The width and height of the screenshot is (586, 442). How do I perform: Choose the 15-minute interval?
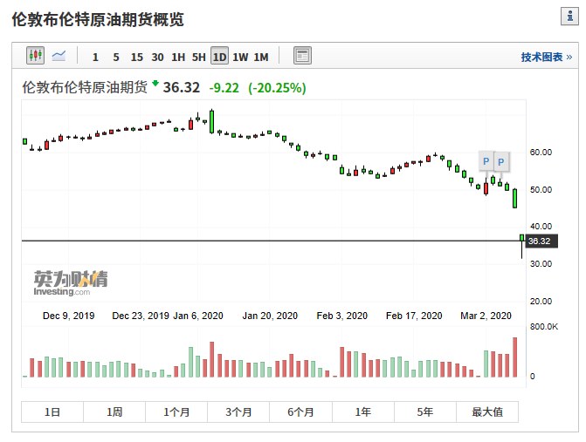pyautogui.click(x=137, y=57)
